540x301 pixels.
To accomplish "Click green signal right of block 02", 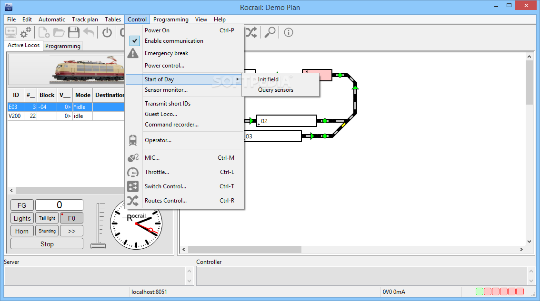I will pyautogui.click(x=324, y=121).
